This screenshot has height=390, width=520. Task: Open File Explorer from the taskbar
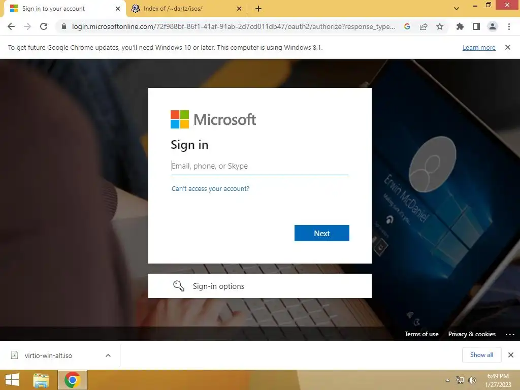(41, 380)
